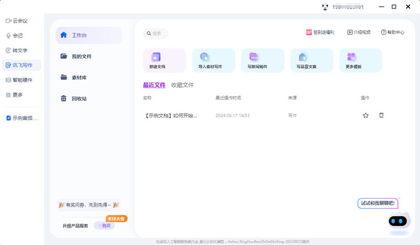Click the account phone number
This screenshot has height=245, width=420.
pyautogui.click(x=348, y=7)
